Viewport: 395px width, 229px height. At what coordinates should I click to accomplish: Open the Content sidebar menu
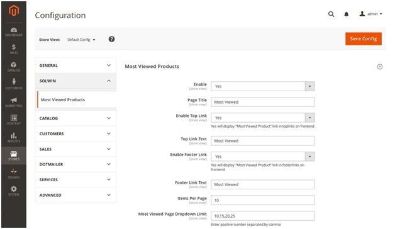(x=14, y=120)
